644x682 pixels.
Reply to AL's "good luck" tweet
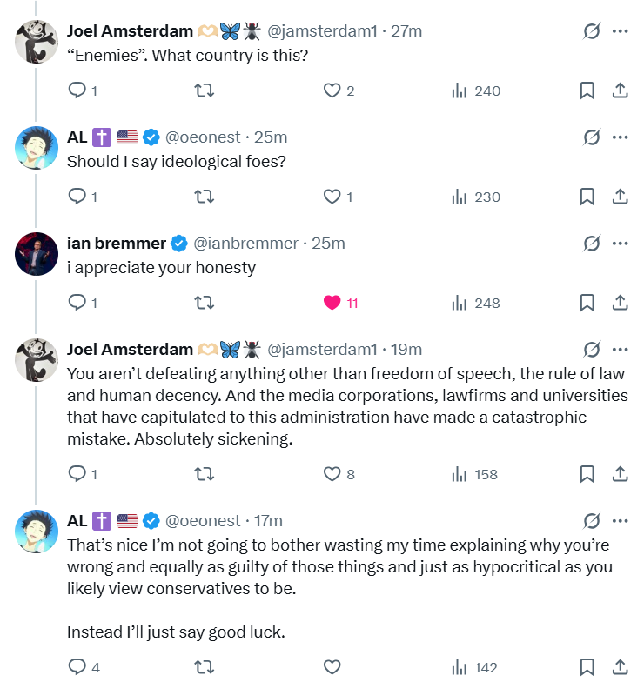point(77,667)
